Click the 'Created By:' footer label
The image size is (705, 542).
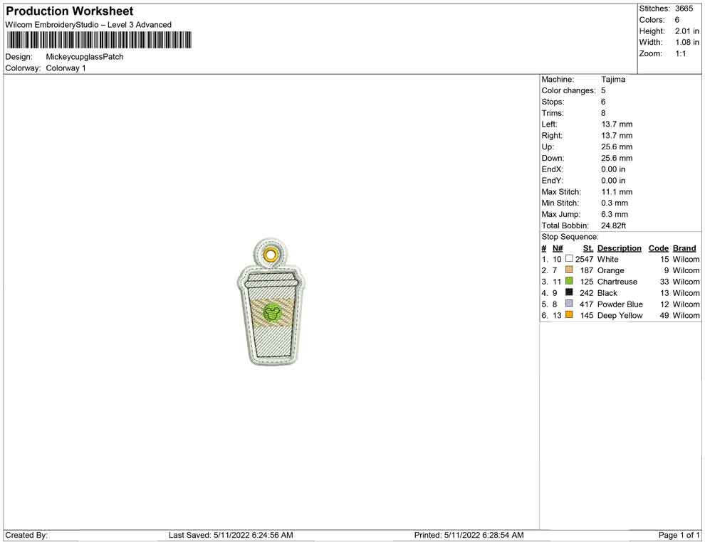point(26,535)
